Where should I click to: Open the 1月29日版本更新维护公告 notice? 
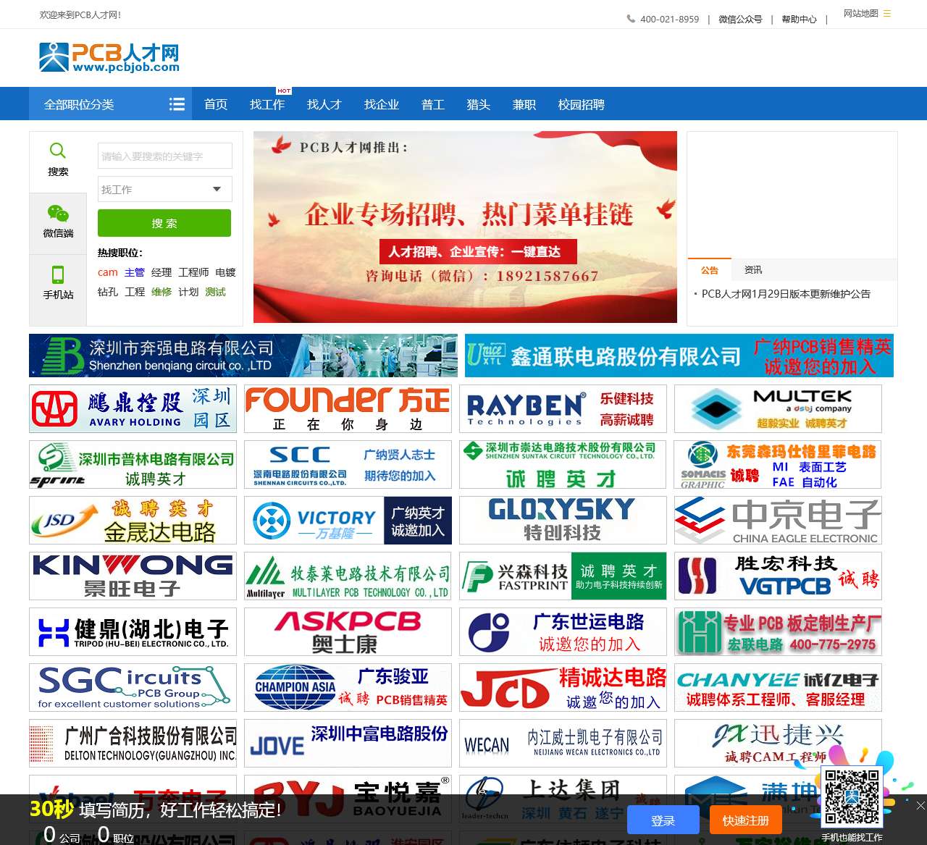tap(786, 294)
